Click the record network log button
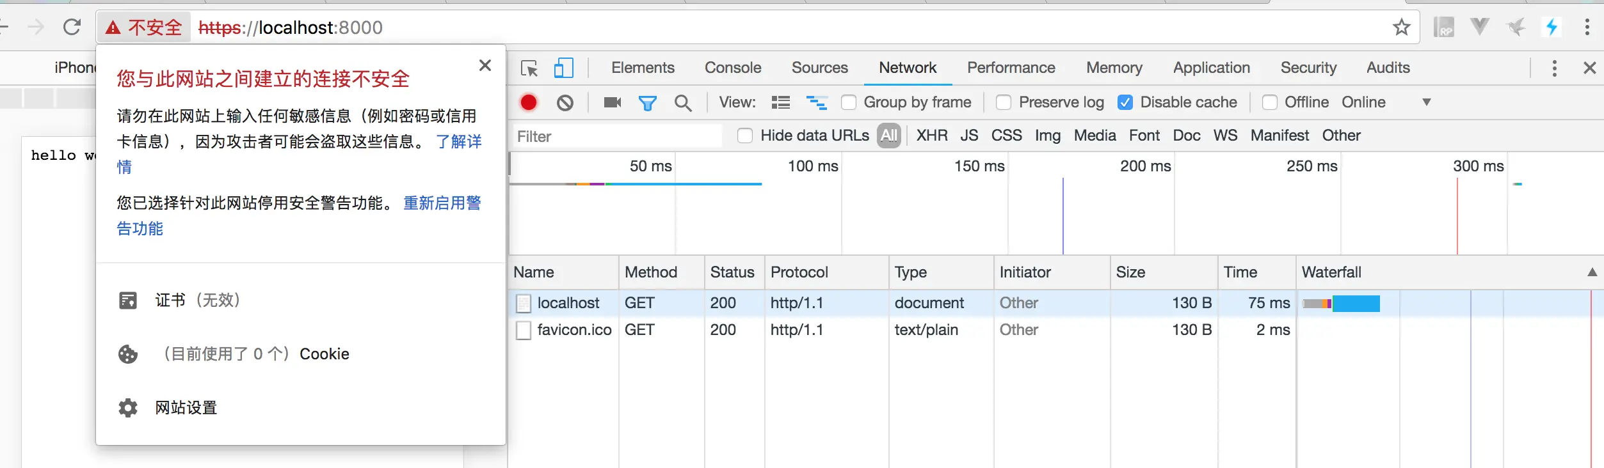Viewport: 1604px width, 468px height. [529, 102]
